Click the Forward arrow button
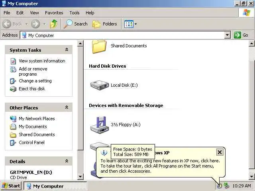The image size is (255, 191). (35, 24)
